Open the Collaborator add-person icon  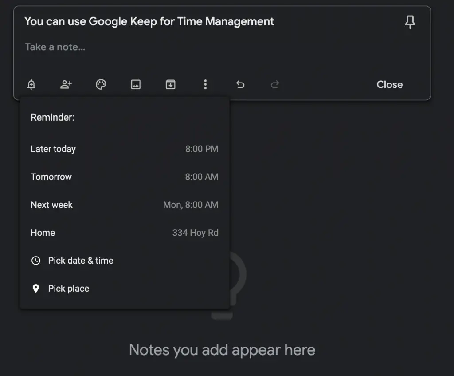66,84
